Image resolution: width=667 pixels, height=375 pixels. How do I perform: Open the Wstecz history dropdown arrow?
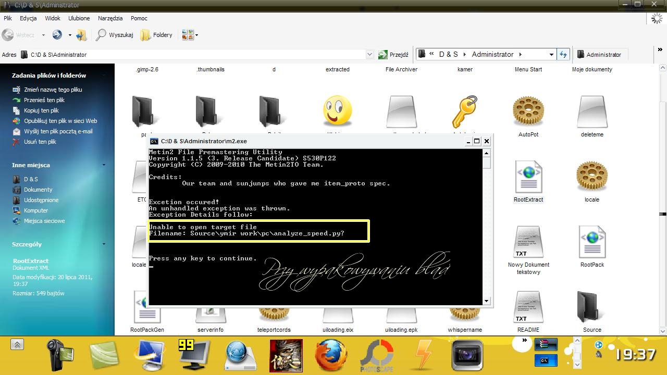pos(43,35)
